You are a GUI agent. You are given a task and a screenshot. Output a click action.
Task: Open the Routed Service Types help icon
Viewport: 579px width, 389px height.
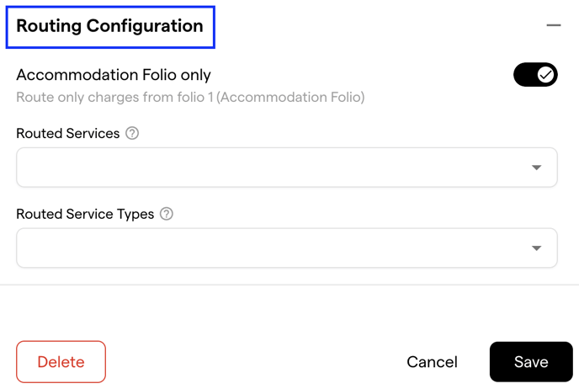[167, 214]
